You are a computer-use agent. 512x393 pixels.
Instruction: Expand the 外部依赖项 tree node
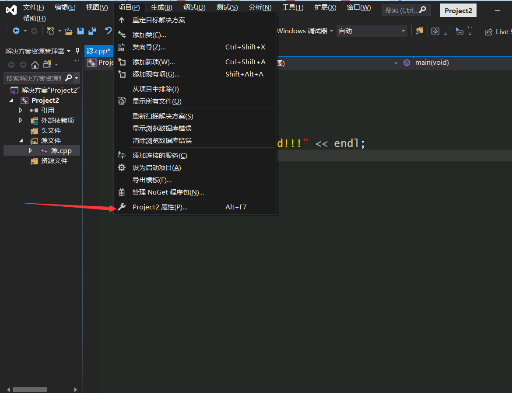point(21,120)
